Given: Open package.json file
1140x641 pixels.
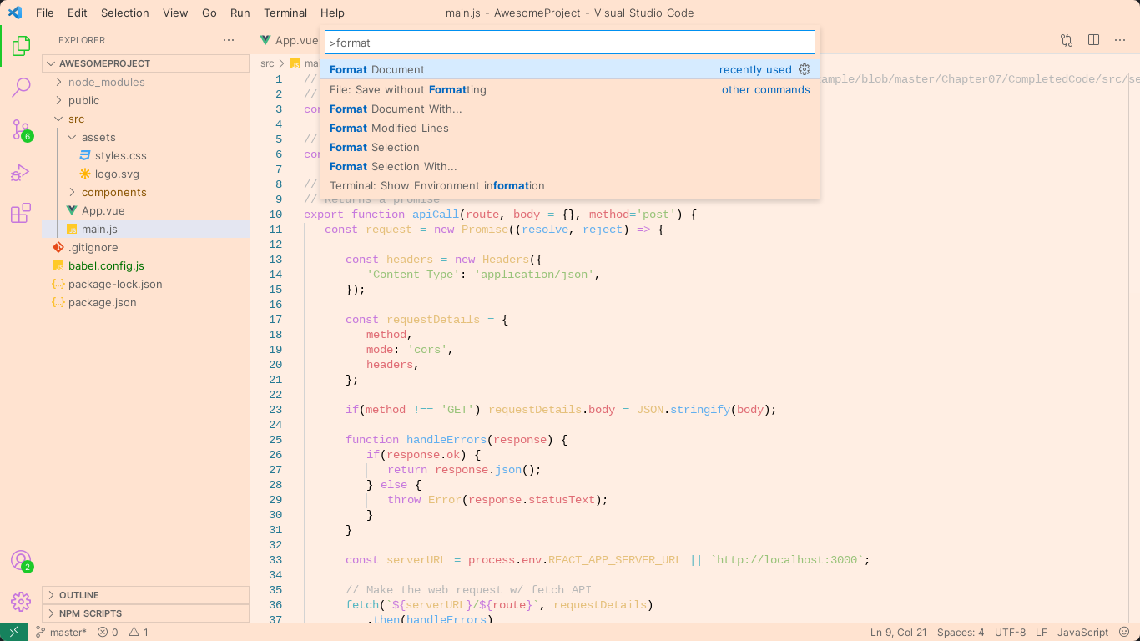Looking at the screenshot, I should click(102, 302).
